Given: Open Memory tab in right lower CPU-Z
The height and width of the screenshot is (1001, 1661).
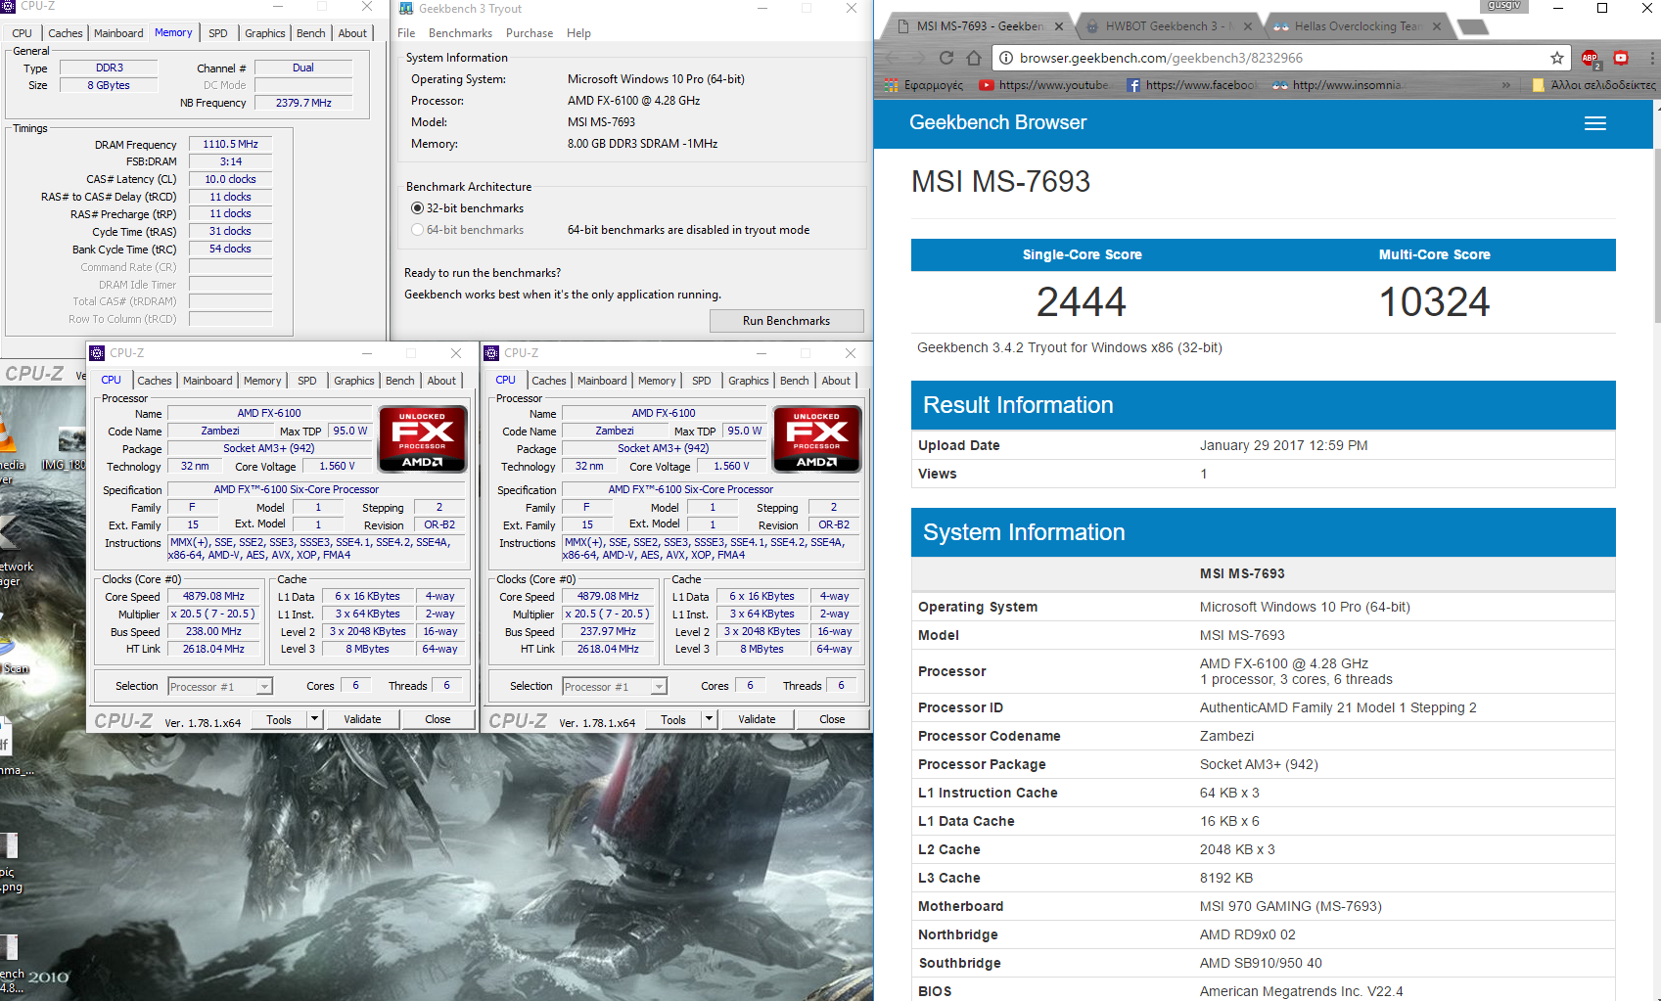Looking at the screenshot, I should [657, 381].
